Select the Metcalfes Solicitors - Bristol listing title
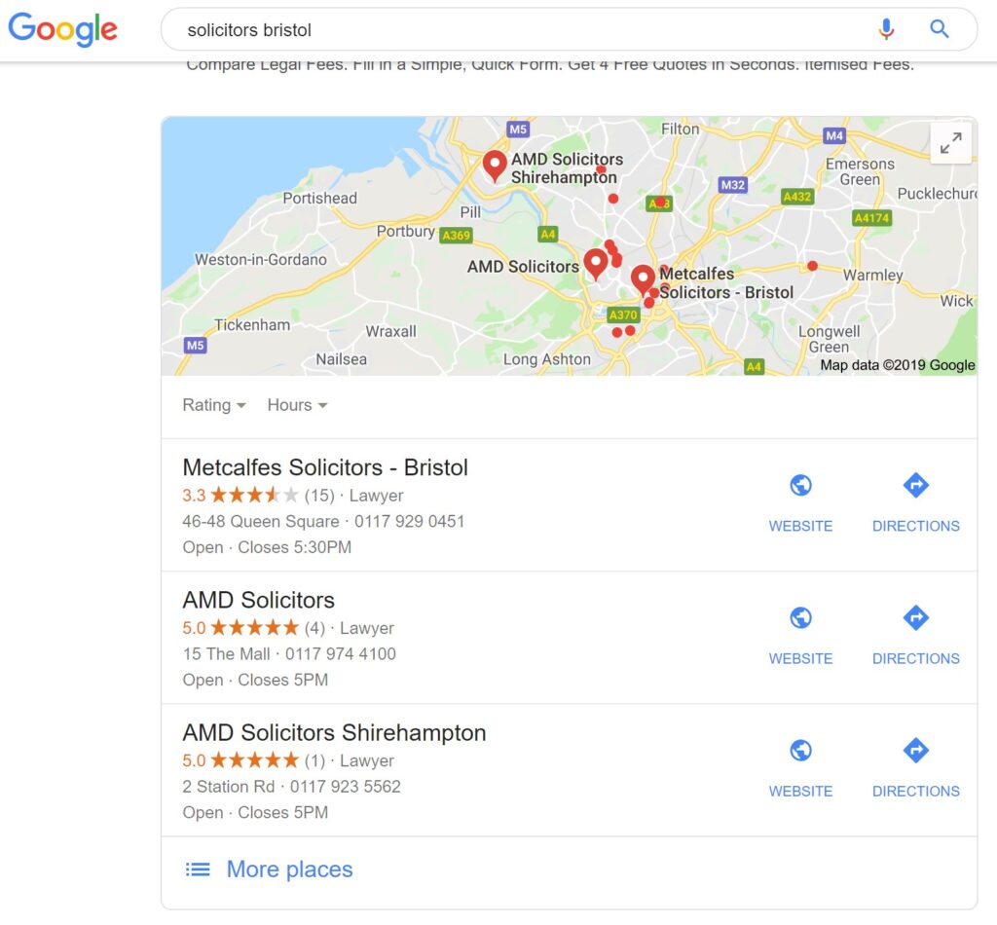The height and width of the screenshot is (925, 997). pyautogui.click(x=324, y=467)
